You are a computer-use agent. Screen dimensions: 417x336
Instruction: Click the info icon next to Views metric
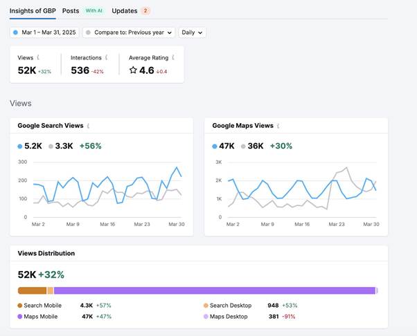click(38, 57)
